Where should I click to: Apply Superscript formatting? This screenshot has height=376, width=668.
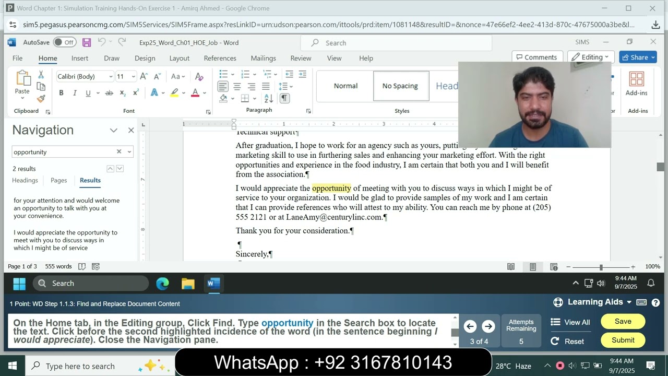pyautogui.click(x=136, y=93)
